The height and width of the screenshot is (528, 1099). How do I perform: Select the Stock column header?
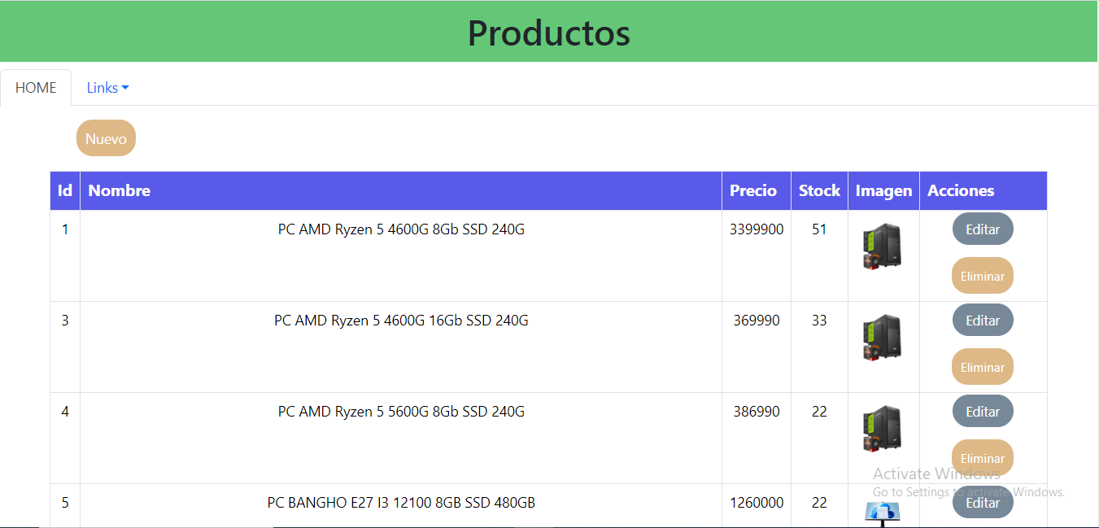(x=819, y=190)
